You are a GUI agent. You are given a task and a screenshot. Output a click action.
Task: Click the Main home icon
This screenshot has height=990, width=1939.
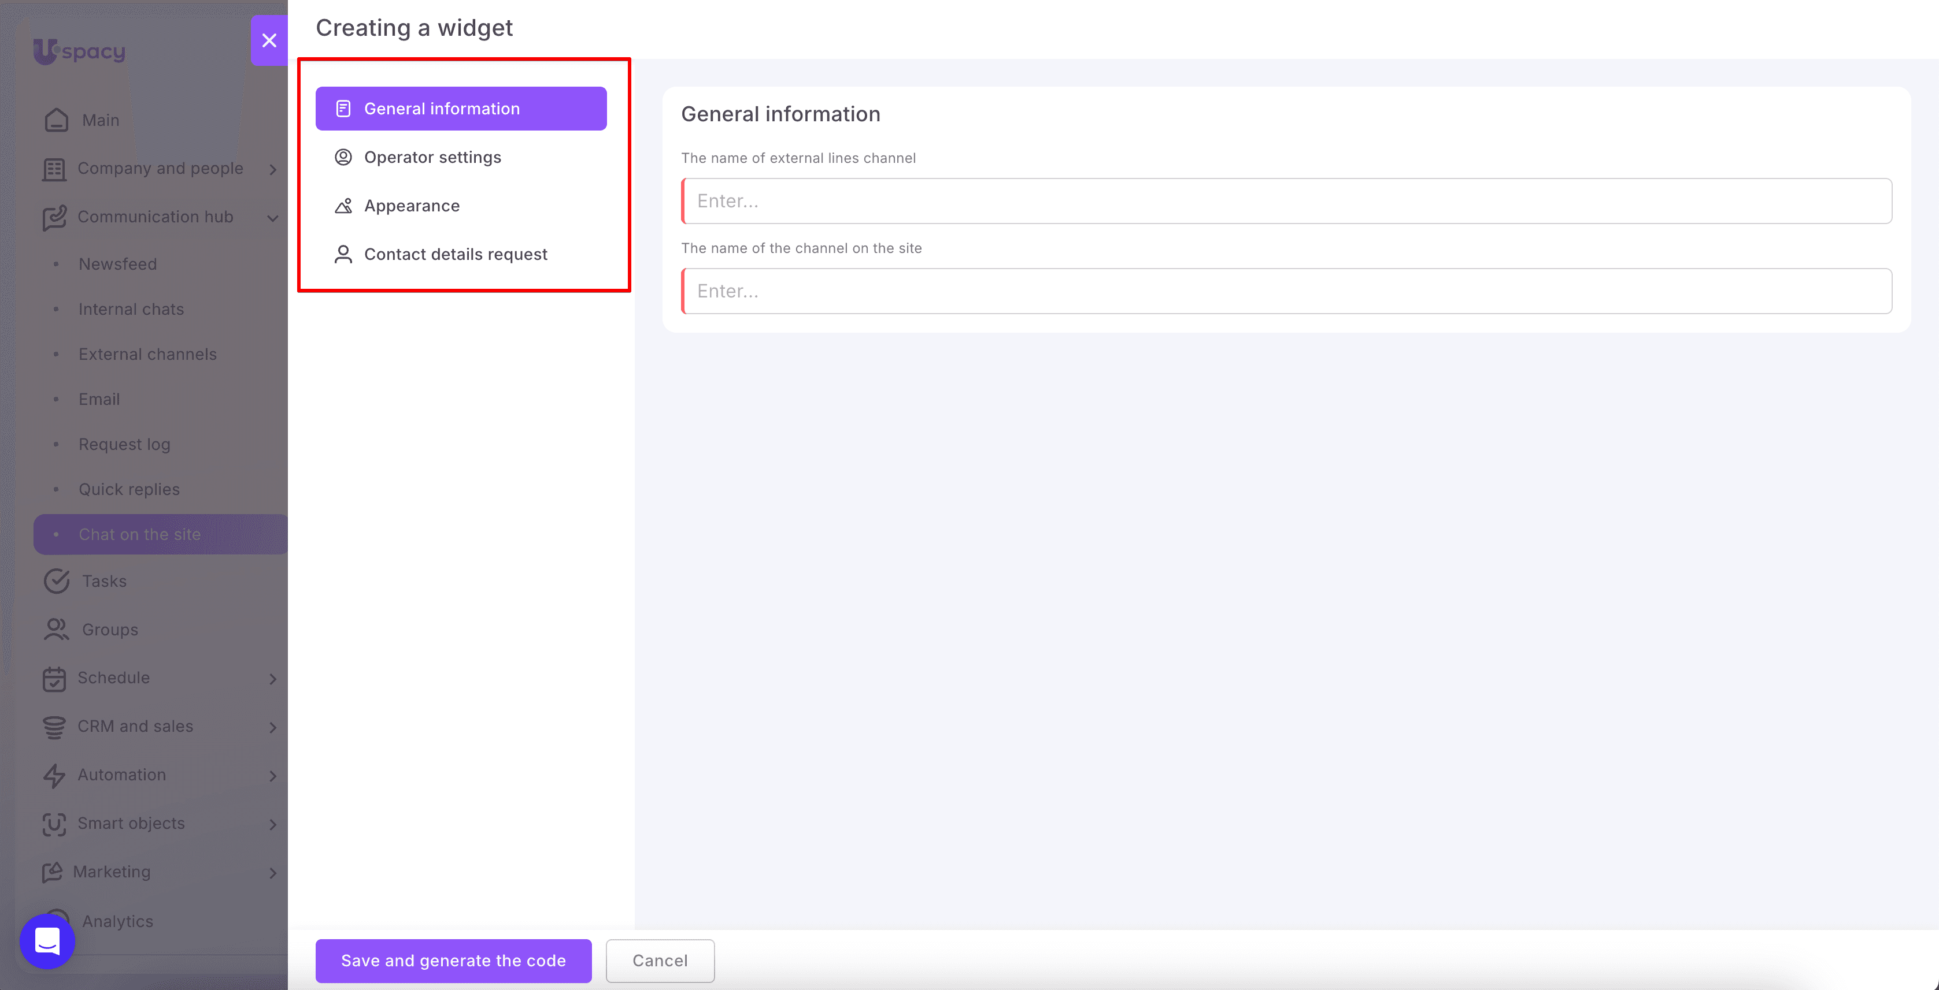click(57, 120)
